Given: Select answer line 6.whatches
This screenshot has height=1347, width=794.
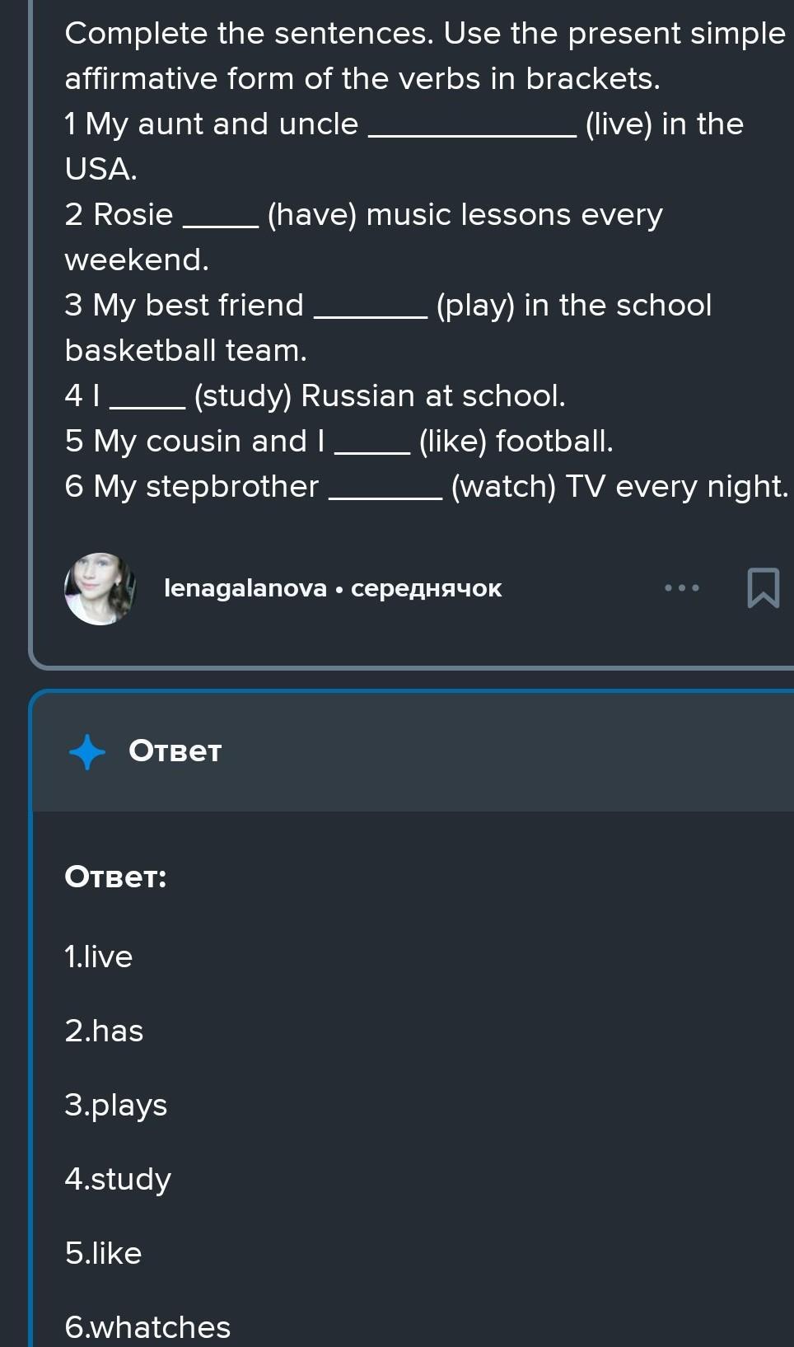Looking at the screenshot, I should coord(147,1327).
